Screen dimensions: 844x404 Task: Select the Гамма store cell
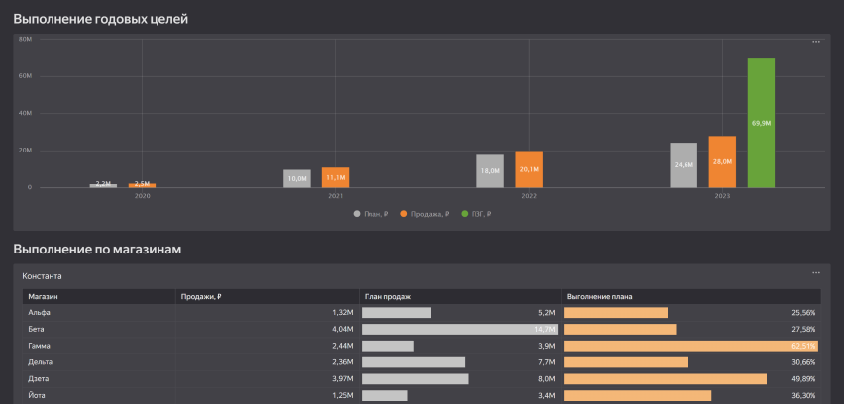41,346
